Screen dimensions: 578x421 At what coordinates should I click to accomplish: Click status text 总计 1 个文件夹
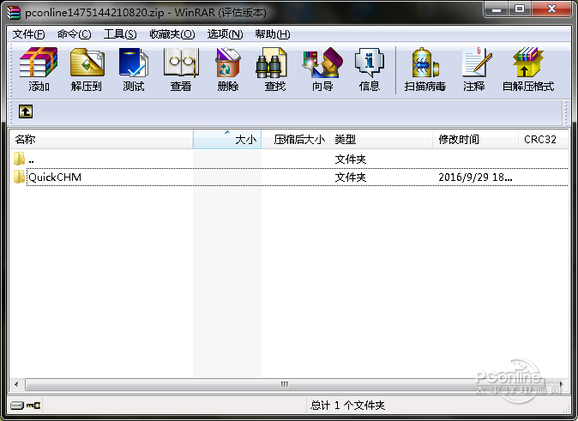click(347, 406)
